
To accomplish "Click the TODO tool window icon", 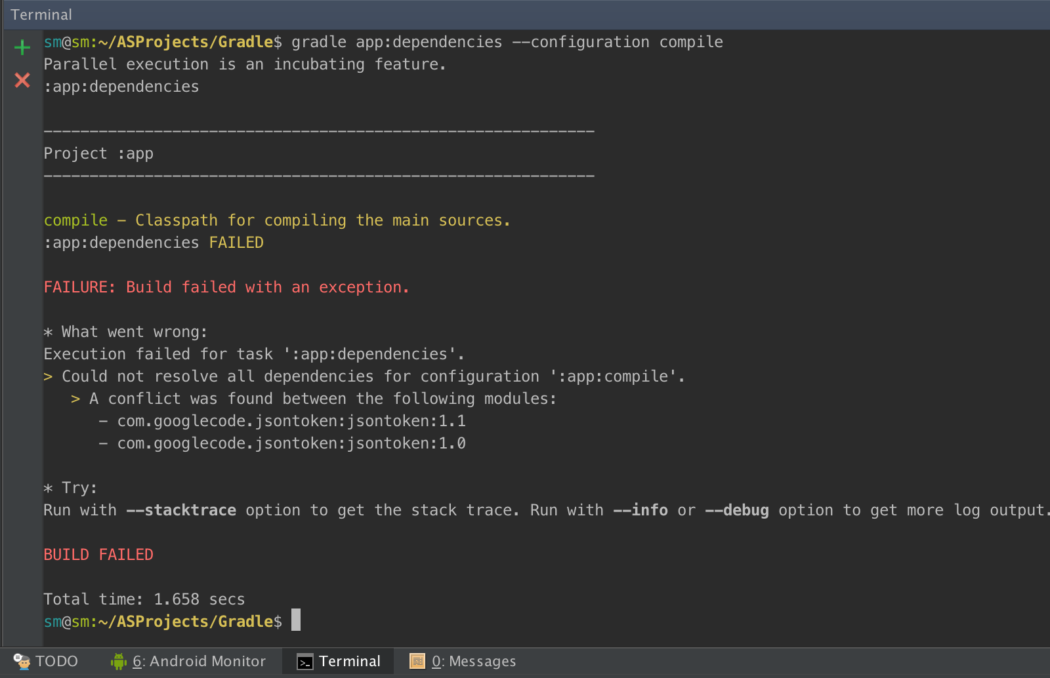I will (22, 661).
